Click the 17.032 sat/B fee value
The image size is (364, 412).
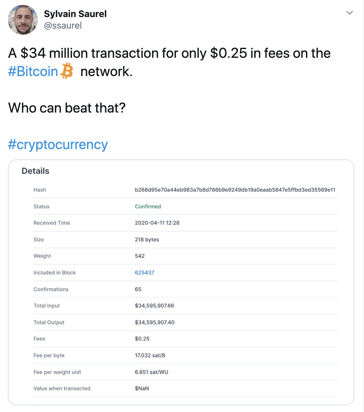pos(150,355)
